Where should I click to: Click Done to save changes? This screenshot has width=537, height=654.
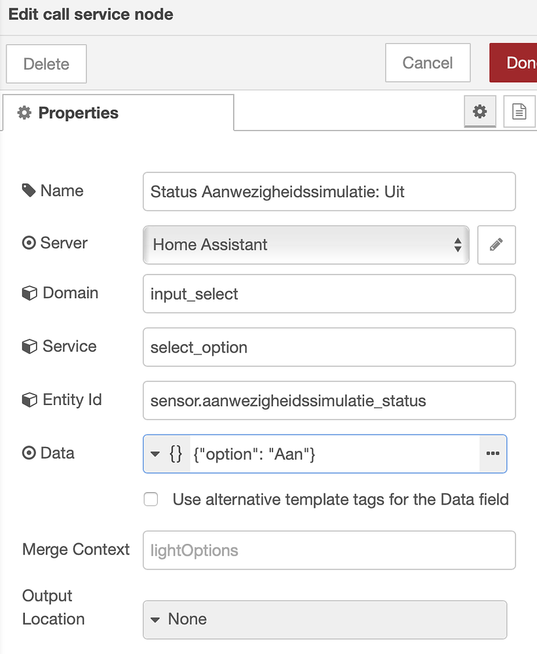[x=519, y=62]
